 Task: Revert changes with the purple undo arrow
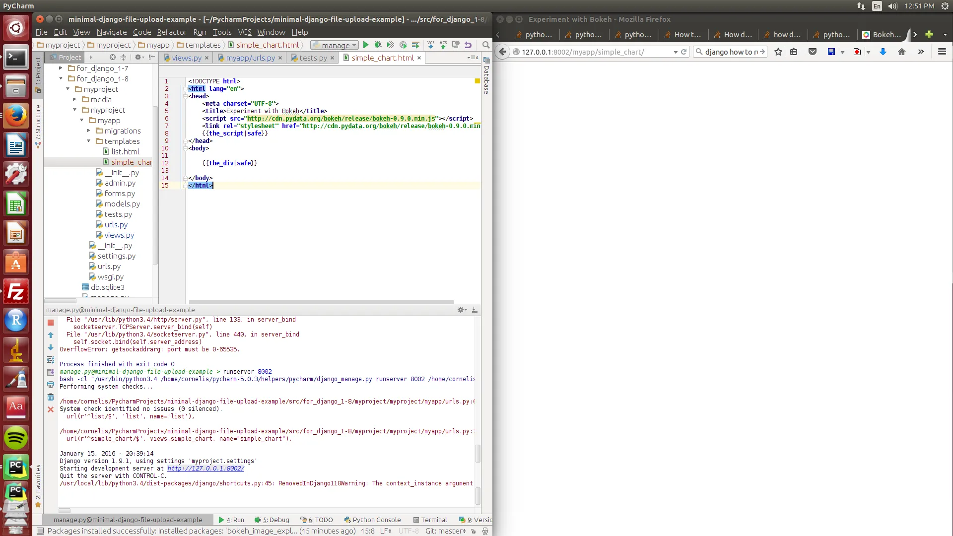[x=468, y=45]
